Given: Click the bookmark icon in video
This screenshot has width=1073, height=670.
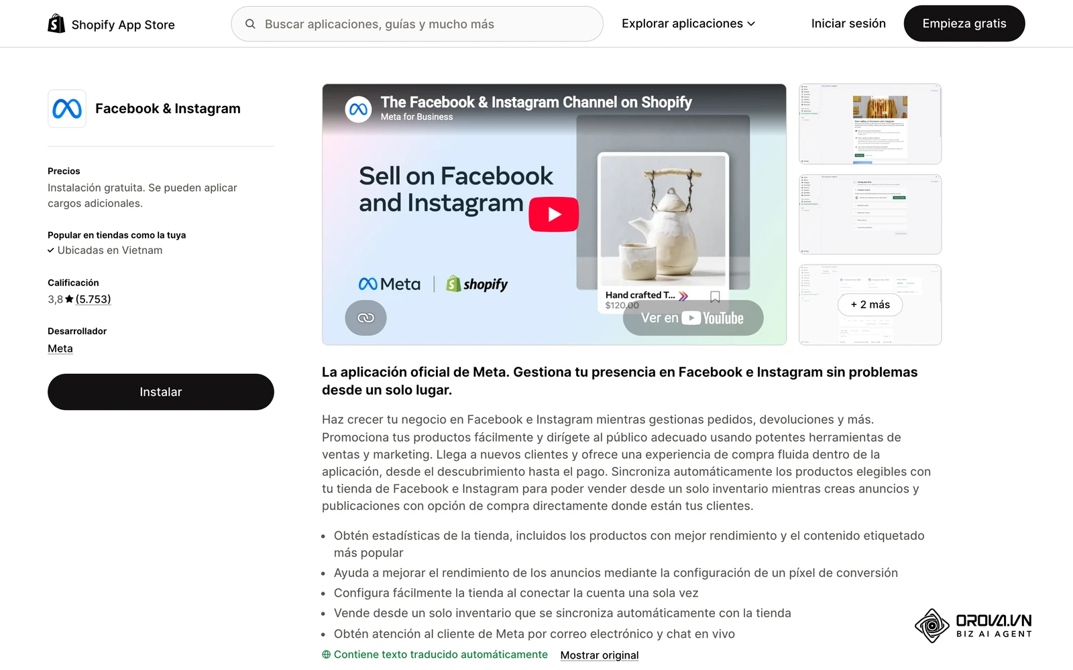Looking at the screenshot, I should 715,297.
